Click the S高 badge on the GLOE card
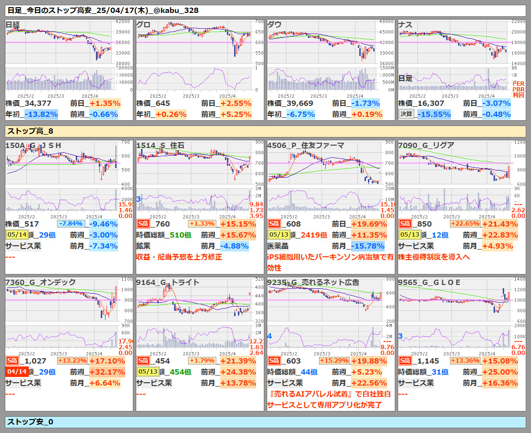Image resolution: width=531 pixels, height=433 pixels. [x=405, y=361]
